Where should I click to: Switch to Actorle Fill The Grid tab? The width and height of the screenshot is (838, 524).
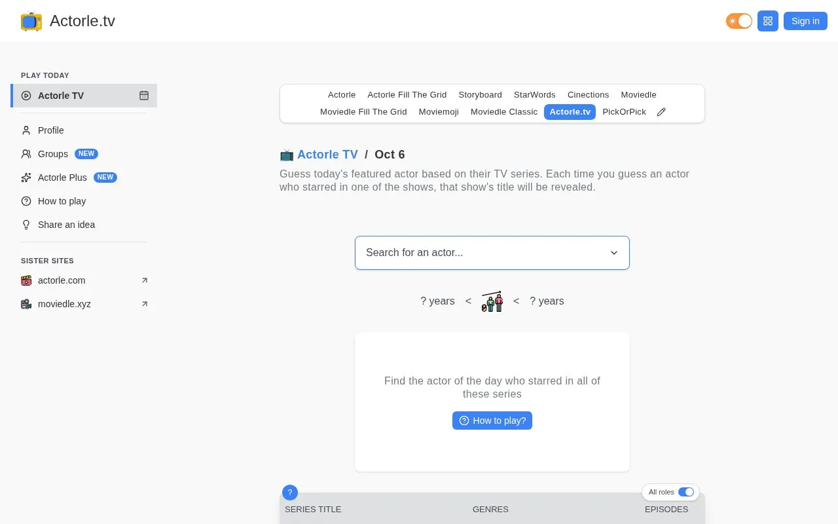pos(407,95)
